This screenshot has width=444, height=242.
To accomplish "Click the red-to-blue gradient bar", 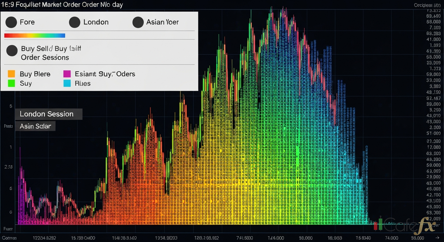I will point(35,35).
